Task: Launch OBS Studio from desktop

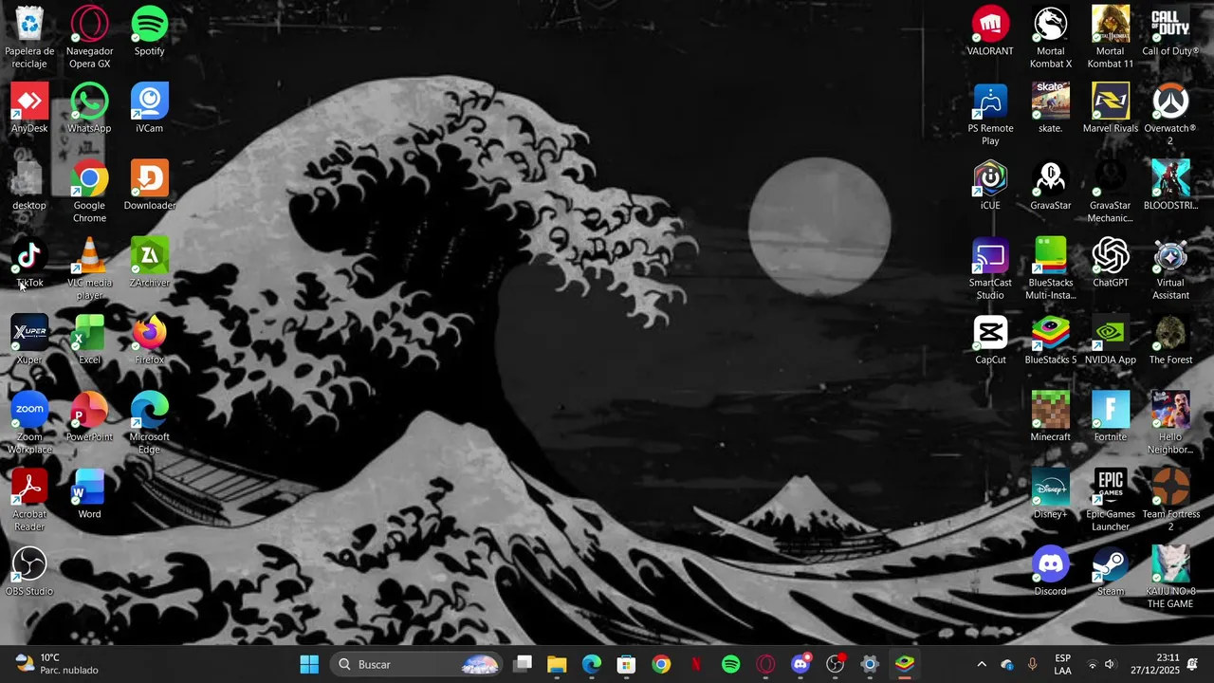Action: tap(29, 571)
